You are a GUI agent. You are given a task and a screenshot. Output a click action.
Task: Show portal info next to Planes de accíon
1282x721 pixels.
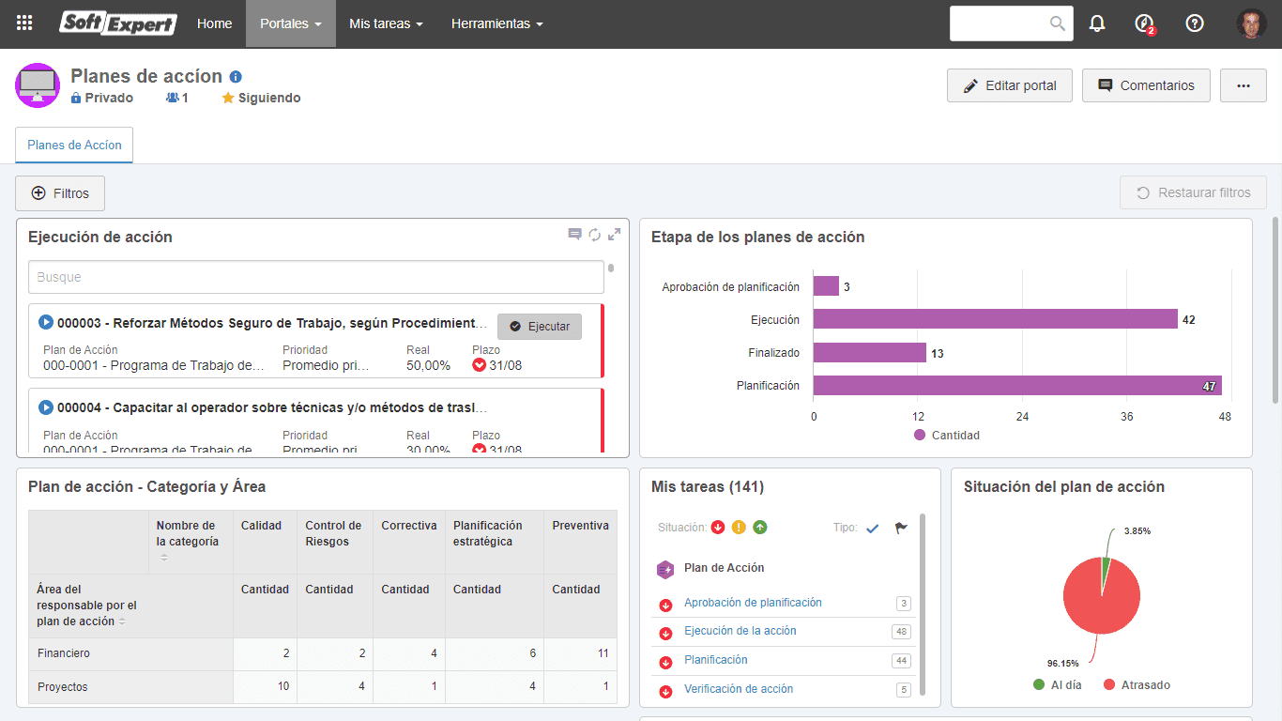[x=236, y=77]
